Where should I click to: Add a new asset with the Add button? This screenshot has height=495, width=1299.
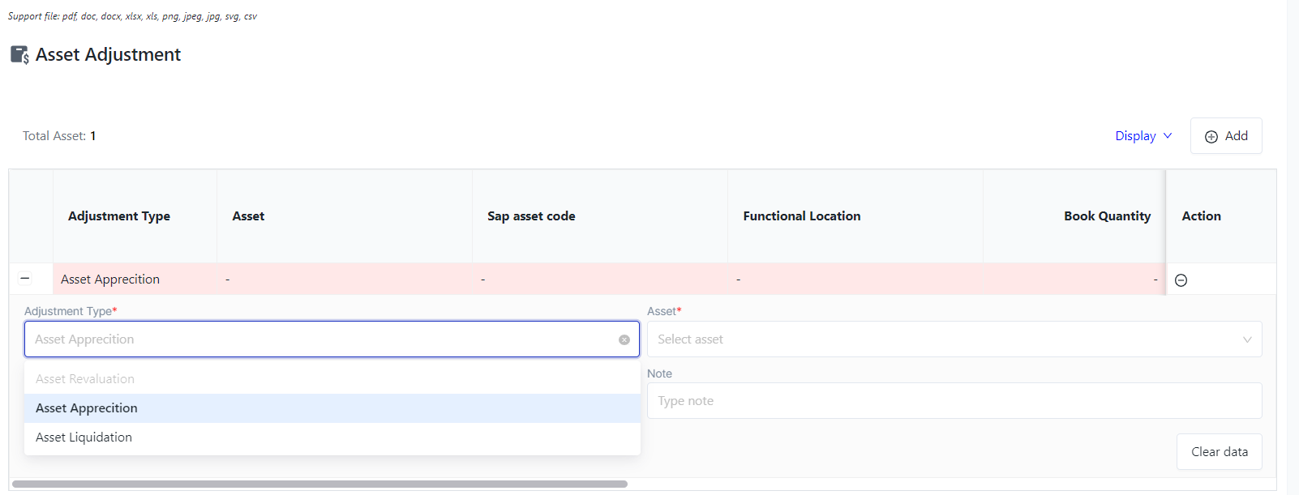tap(1226, 136)
